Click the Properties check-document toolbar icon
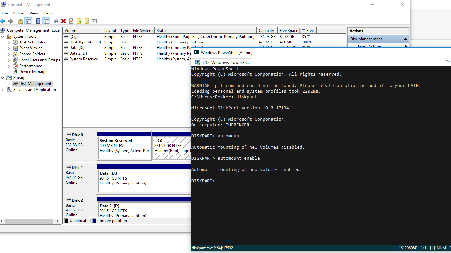Screen dimensions: 451x253 pos(71,21)
